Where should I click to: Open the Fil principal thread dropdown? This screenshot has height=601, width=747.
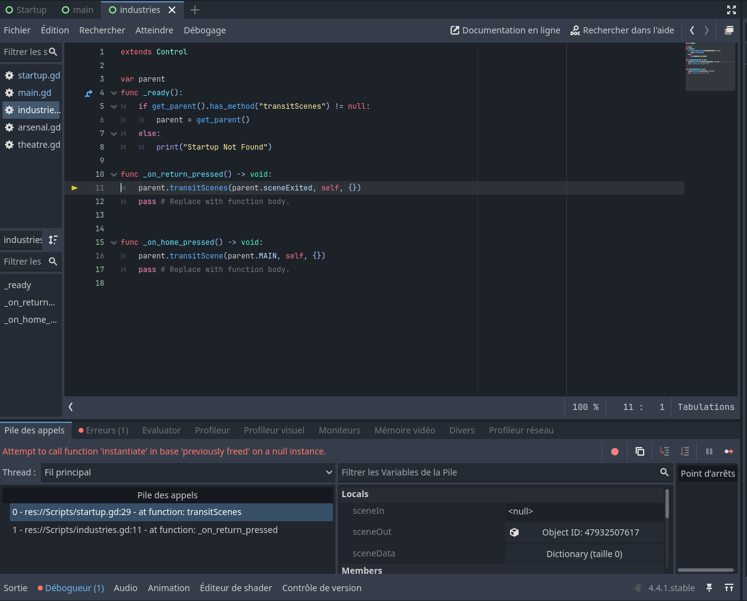click(x=186, y=472)
